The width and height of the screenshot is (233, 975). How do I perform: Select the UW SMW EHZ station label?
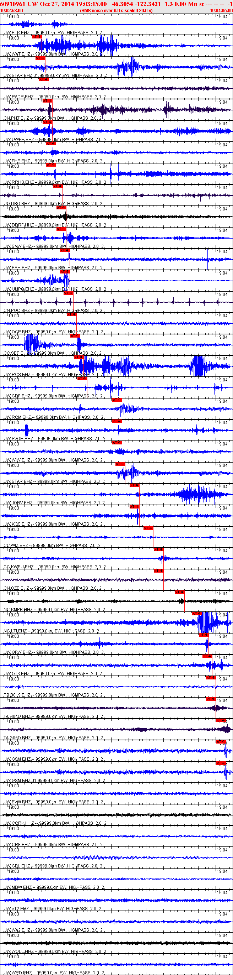coord(54,246)
